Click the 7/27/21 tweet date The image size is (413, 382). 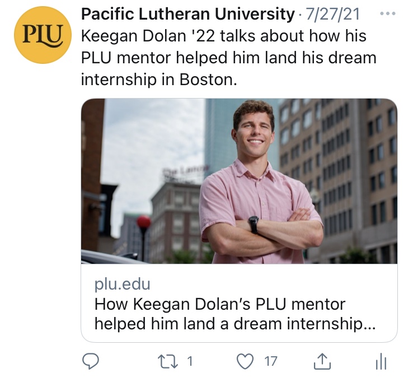[x=332, y=14]
